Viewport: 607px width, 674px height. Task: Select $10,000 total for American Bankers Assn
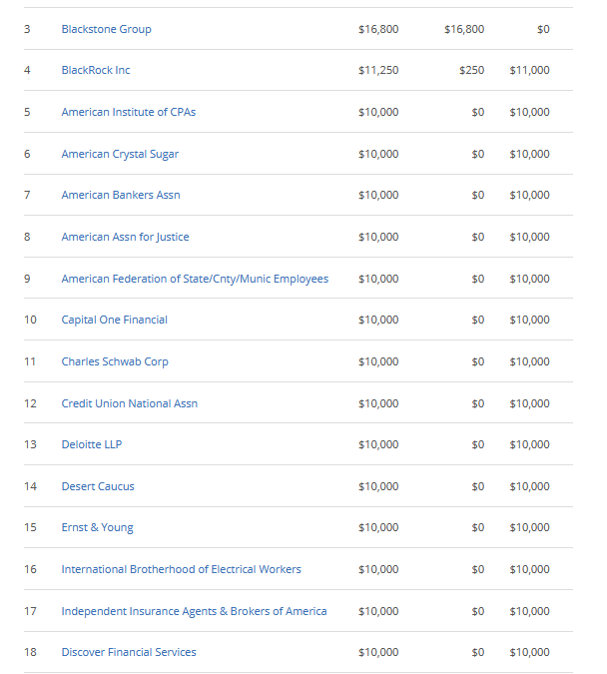[378, 195]
